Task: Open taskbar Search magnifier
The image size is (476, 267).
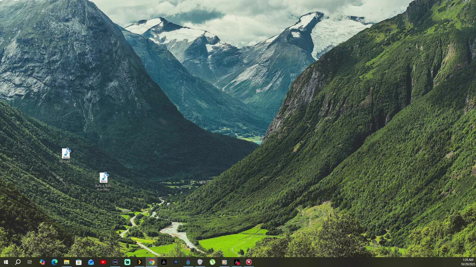Action: pos(18,262)
